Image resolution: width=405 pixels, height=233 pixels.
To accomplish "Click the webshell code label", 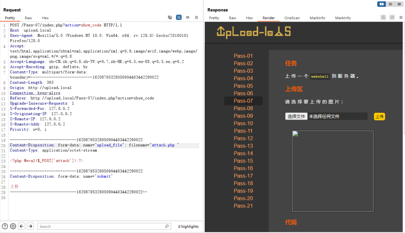I will click(x=320, y=76).
